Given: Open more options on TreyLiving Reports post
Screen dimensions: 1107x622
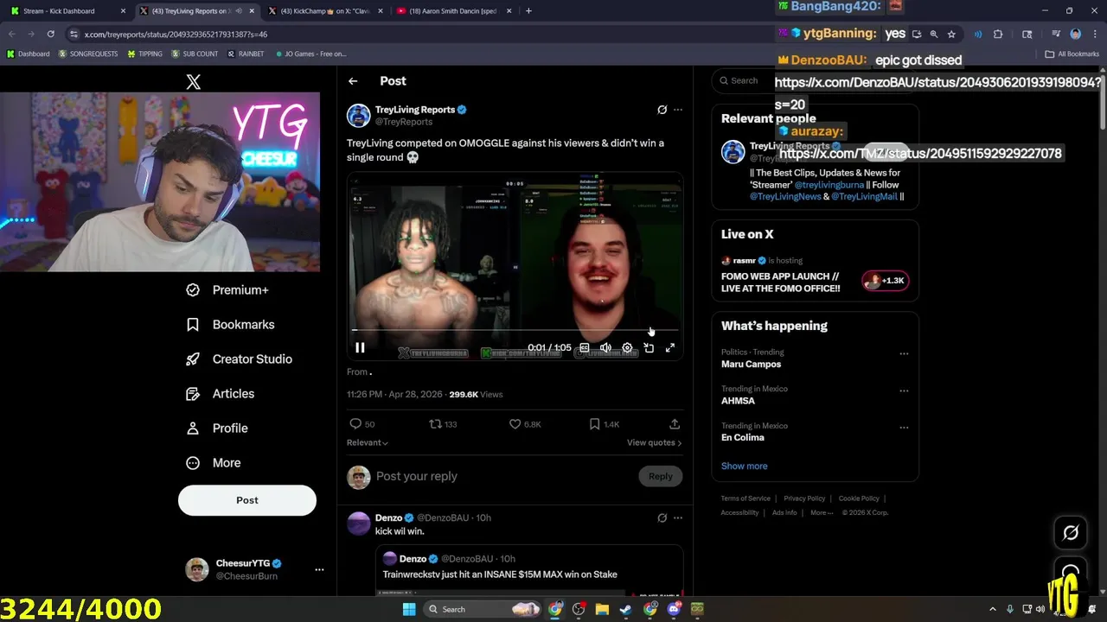Looking at the screenshot, I should [x=678, y=110].
